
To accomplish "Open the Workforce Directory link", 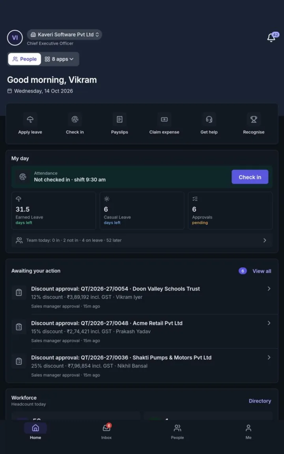I will tap(260, 401).
